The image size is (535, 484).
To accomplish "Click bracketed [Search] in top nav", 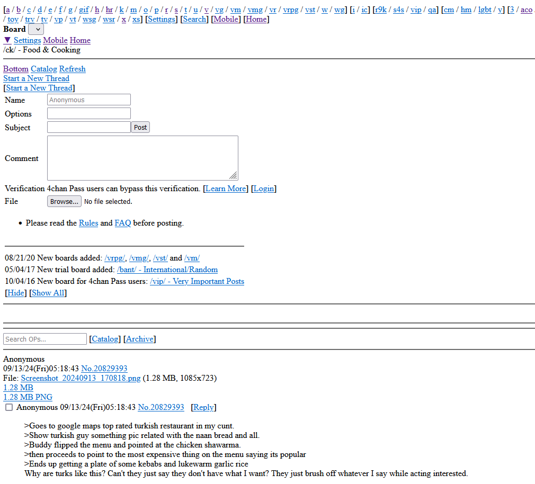I will (194, 19).
